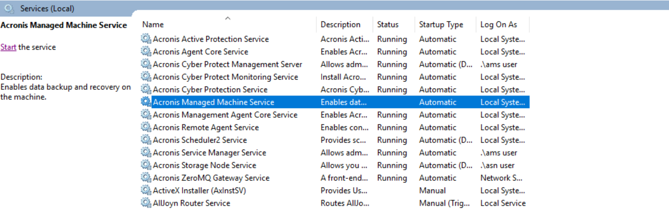The height and width of the screenshot is (209, 669).
Task: Click the Description column header
Action: (340, 25)
